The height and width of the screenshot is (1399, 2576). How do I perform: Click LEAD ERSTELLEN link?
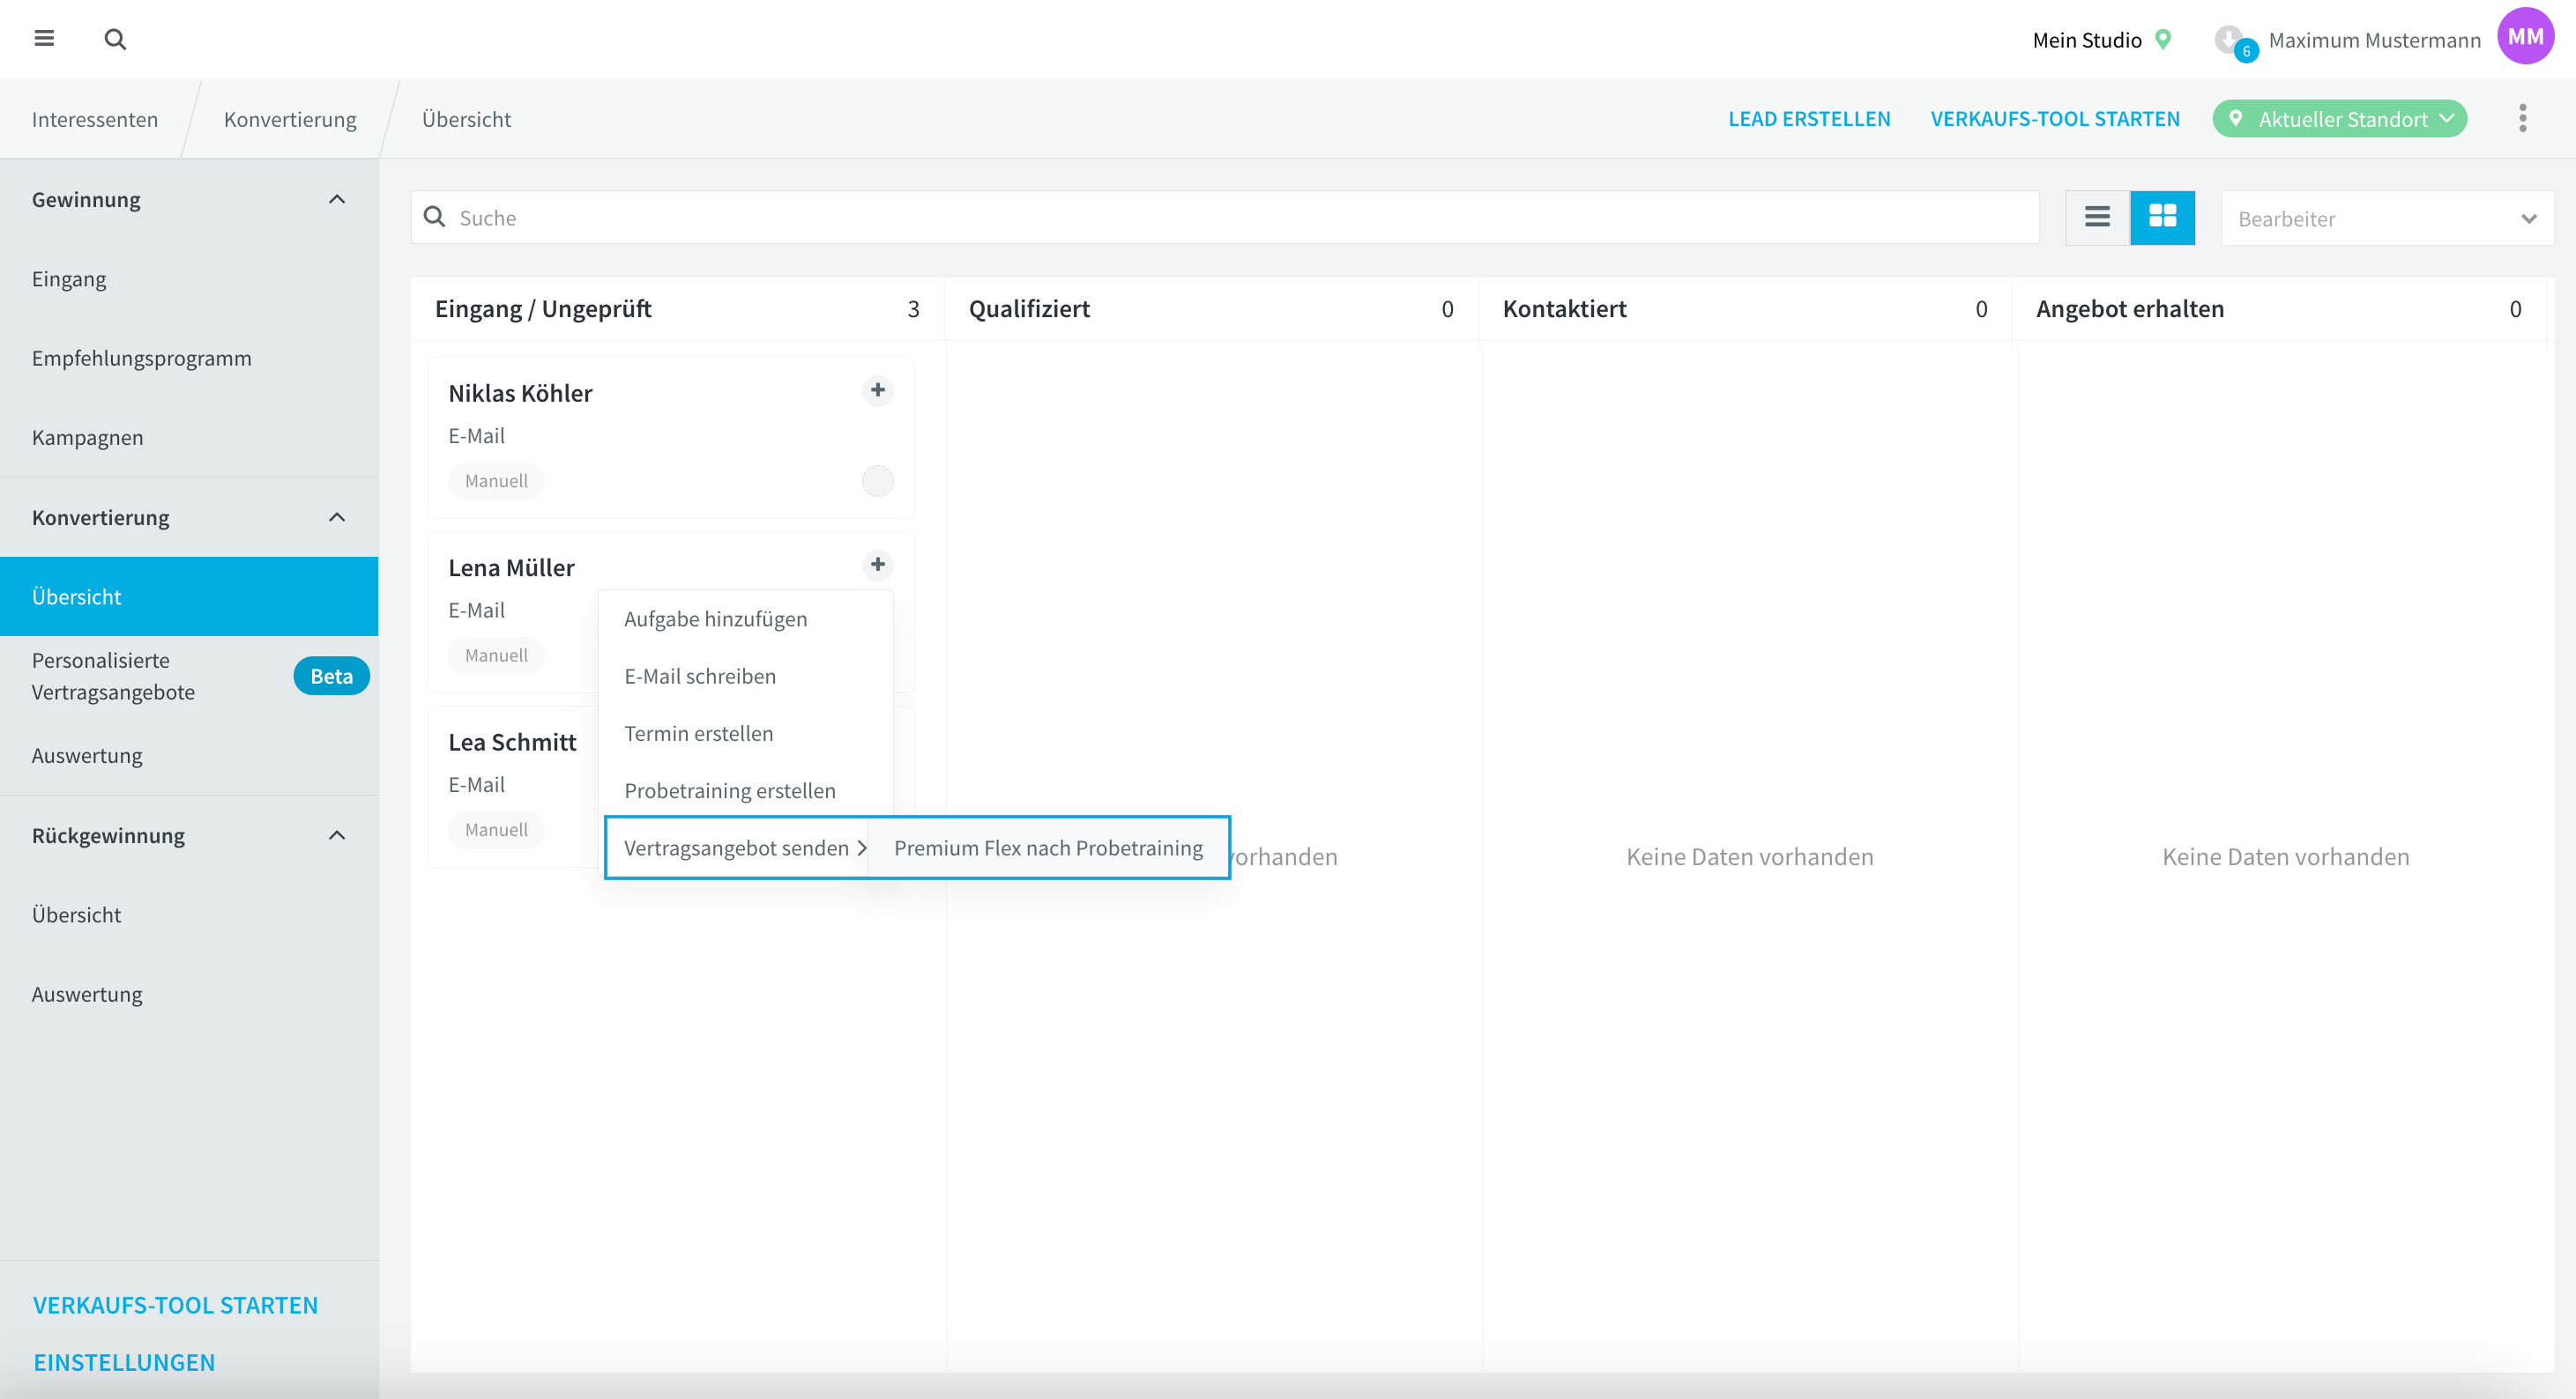[x=1808, y=119]
